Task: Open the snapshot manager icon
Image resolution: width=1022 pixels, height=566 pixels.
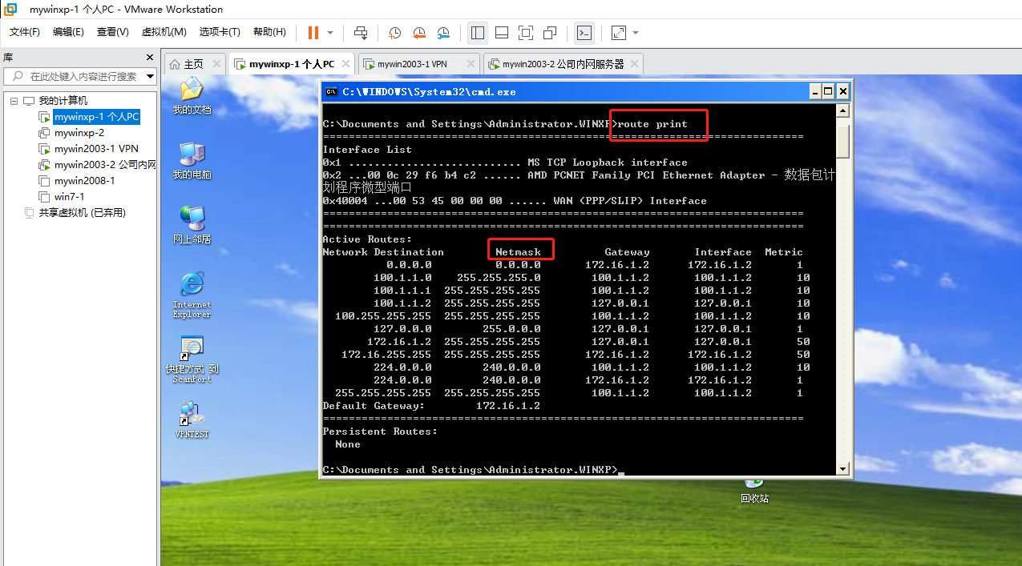Action: pos(443,33)
